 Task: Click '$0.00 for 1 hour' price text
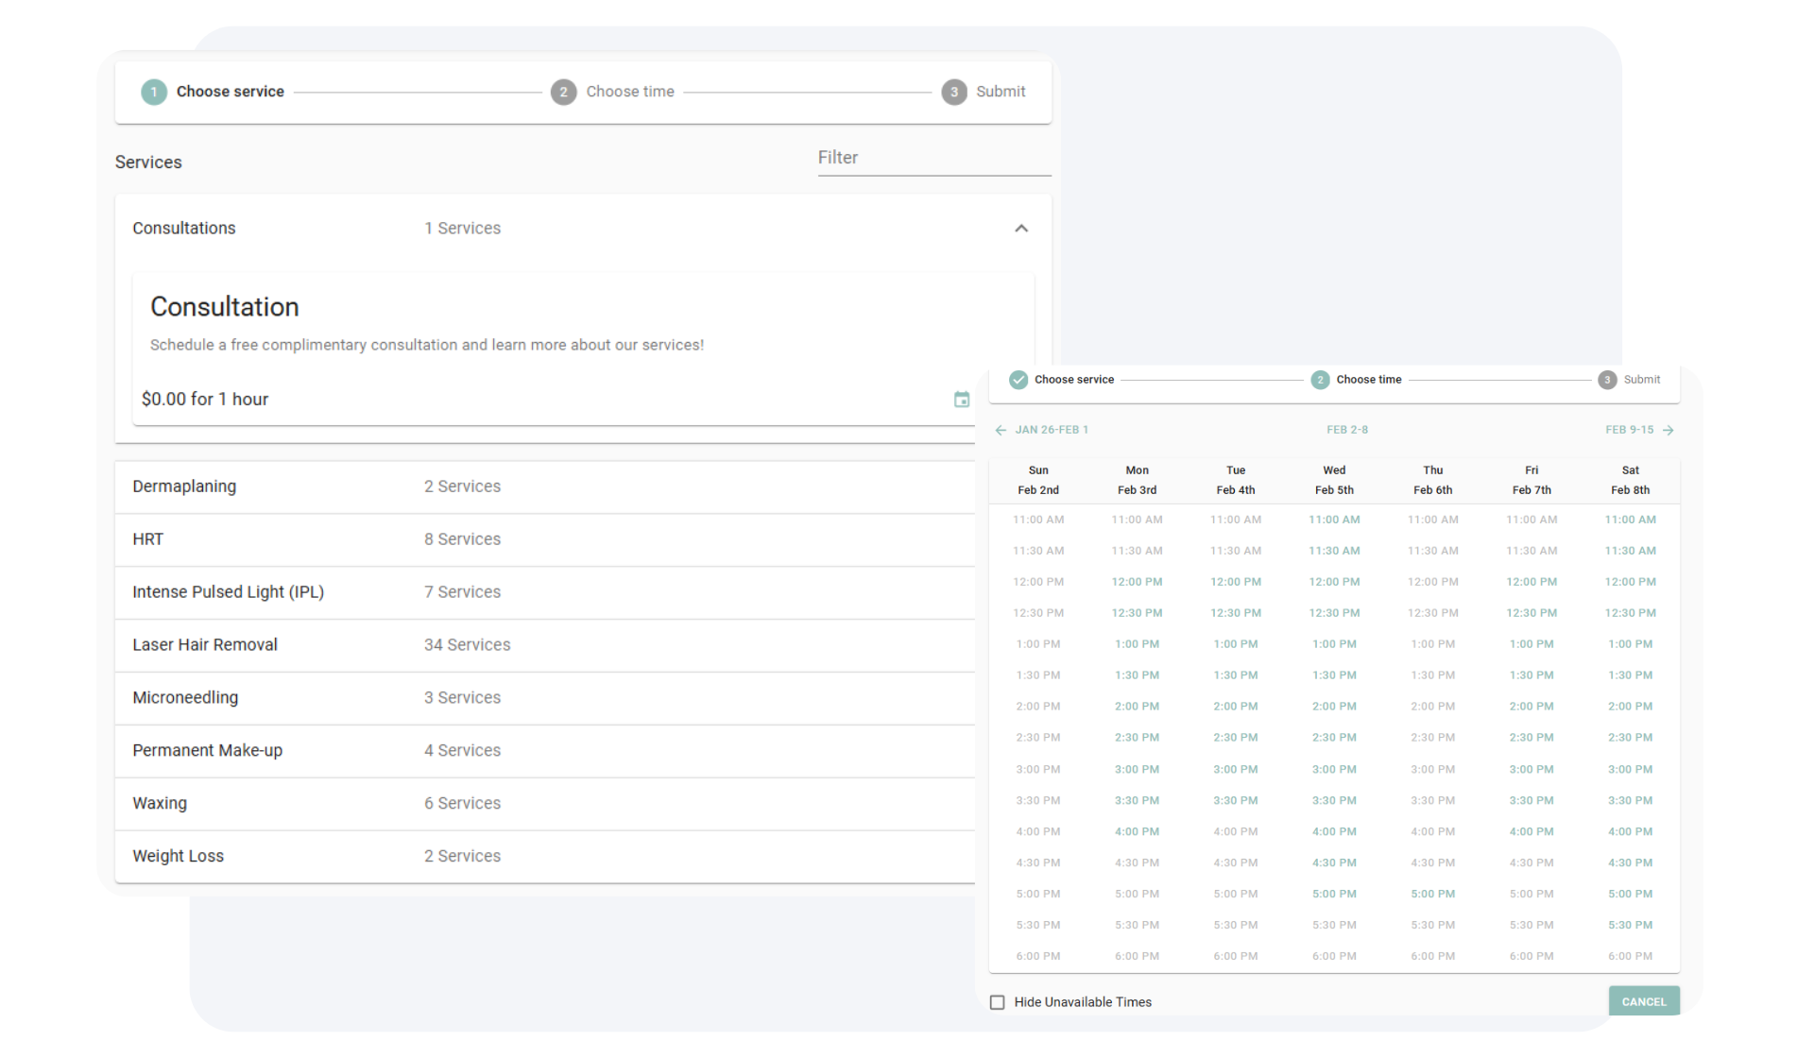pyautogui.click(x=205, y=400)
